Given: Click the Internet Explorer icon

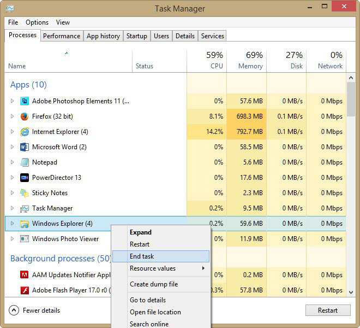Looking at the screenshot, I should coord(25,132).
